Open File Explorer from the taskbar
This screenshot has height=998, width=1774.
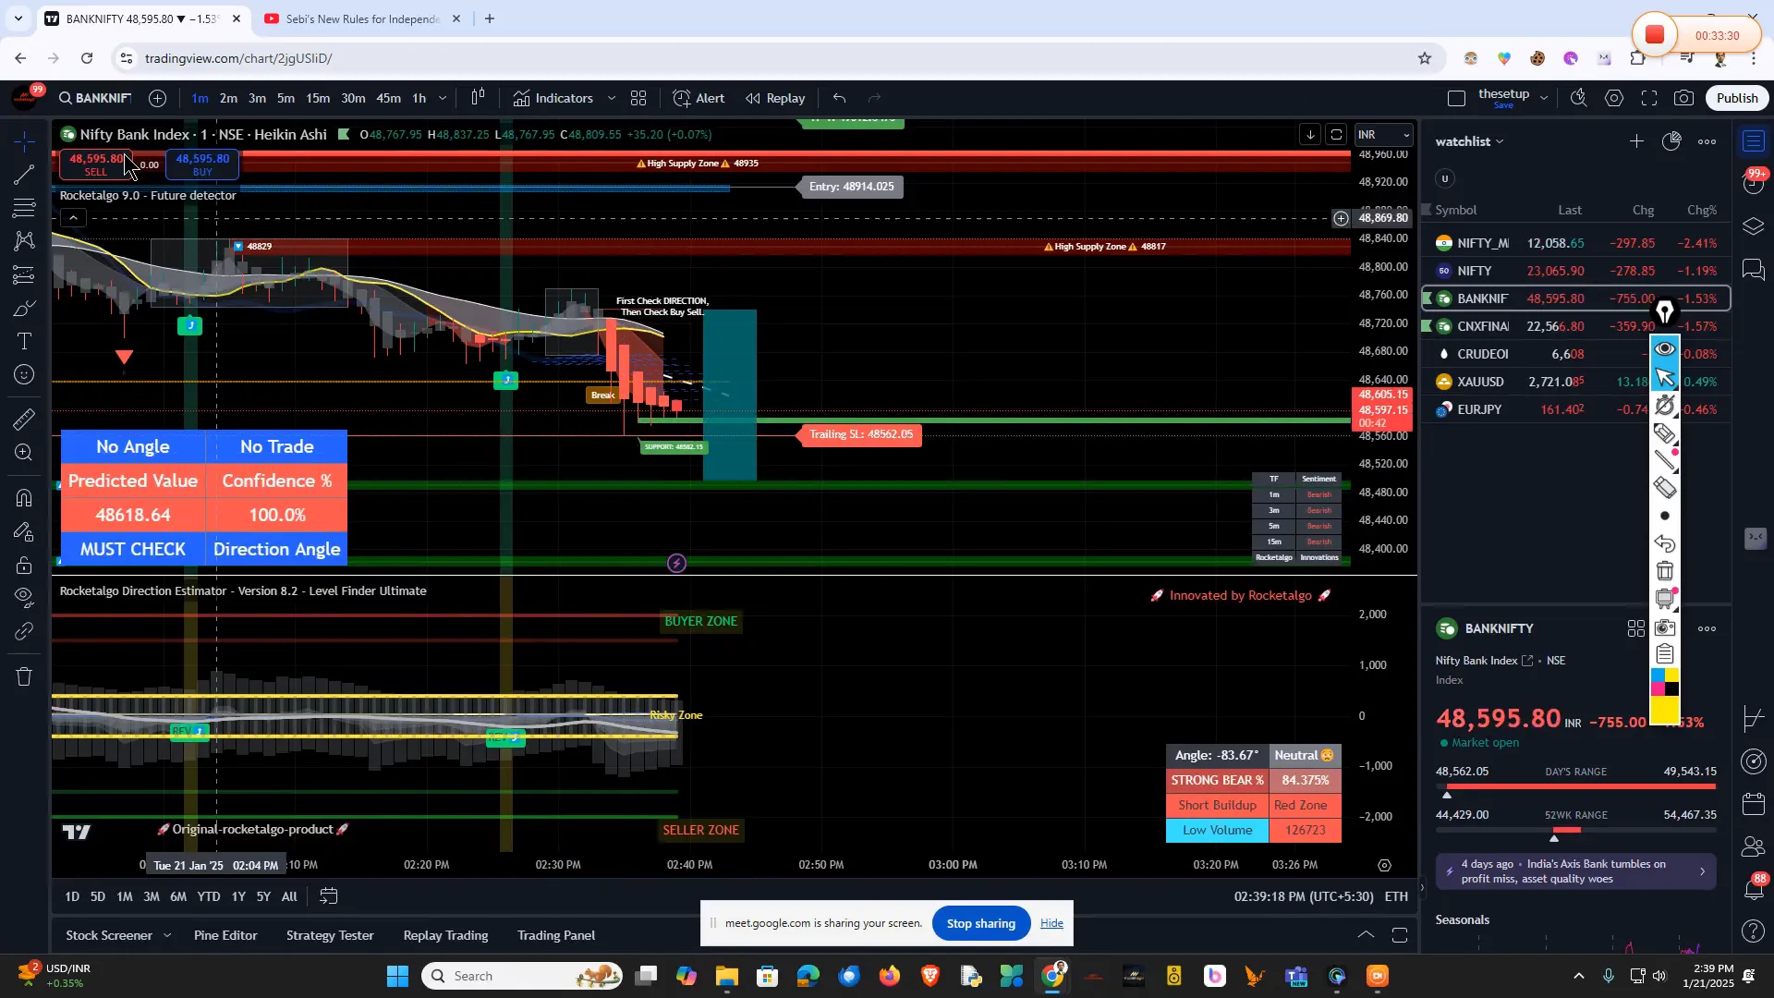[x=726, y=976]
